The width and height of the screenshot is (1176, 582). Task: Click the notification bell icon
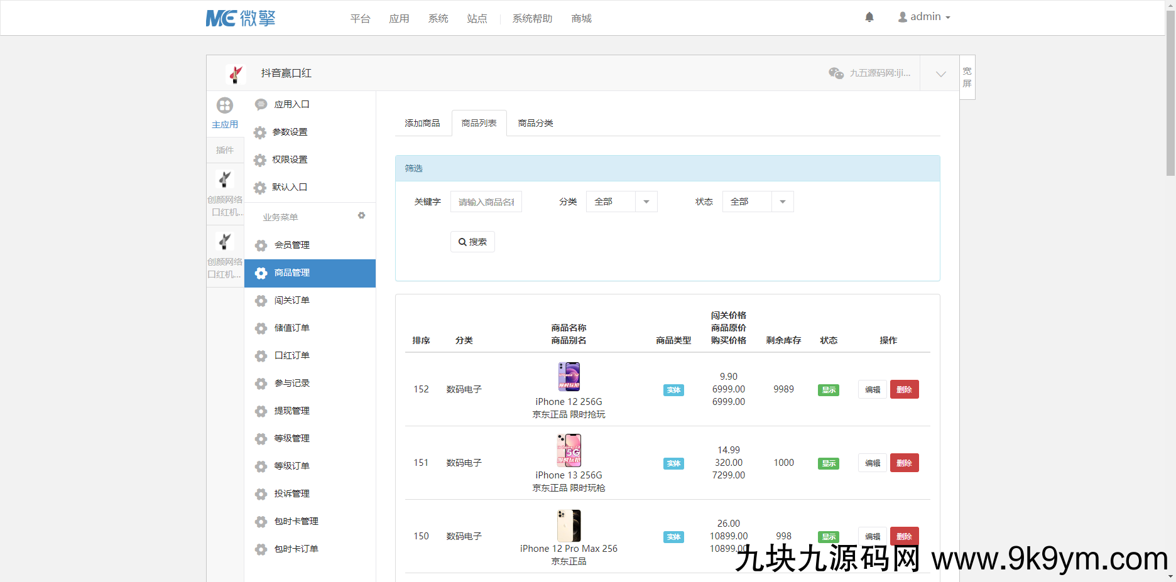pyautogui.click(x=869, y=17)
